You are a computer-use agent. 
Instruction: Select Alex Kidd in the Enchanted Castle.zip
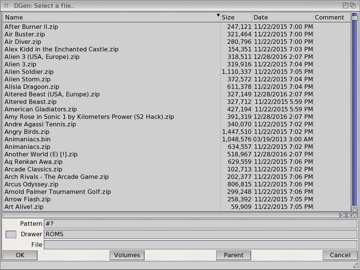[x=177, y=49]
